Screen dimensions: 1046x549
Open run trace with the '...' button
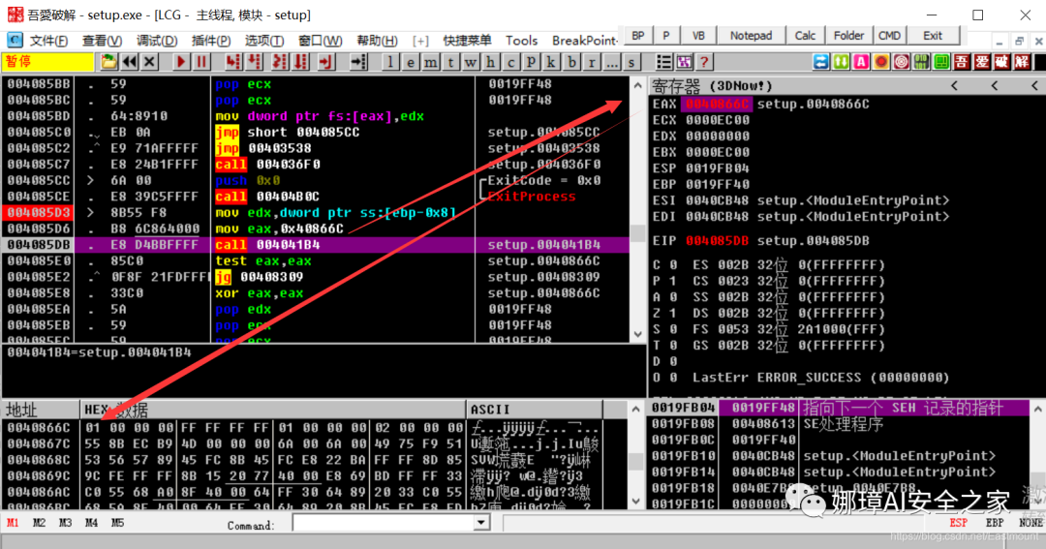tap(612, 62)
